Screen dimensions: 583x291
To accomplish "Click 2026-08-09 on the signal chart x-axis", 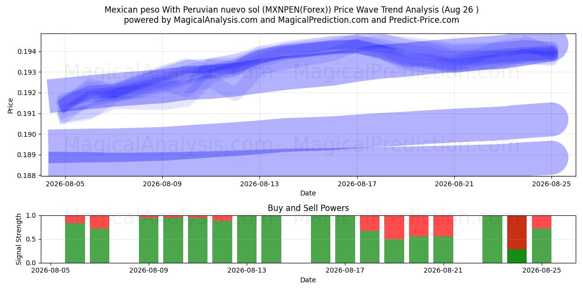I will coord(149,271).
